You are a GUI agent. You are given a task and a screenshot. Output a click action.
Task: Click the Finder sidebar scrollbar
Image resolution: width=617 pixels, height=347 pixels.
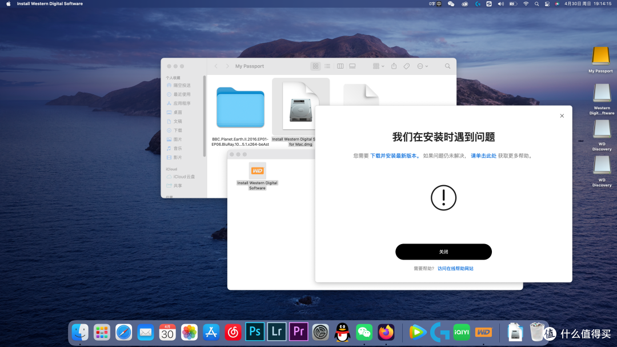click(204, 116)
